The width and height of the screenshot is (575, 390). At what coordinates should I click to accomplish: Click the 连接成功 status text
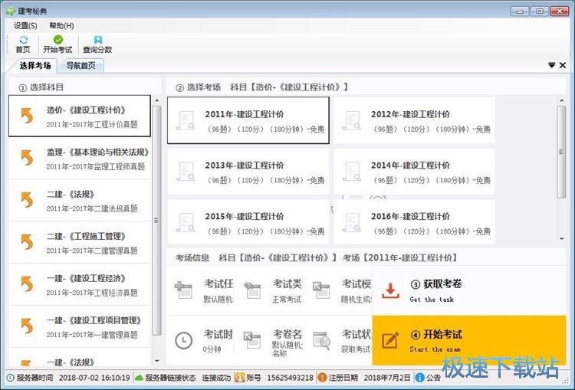[216, 378]
